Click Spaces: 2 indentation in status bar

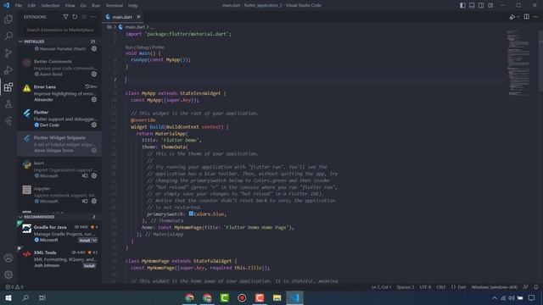[x=406, y=287]
